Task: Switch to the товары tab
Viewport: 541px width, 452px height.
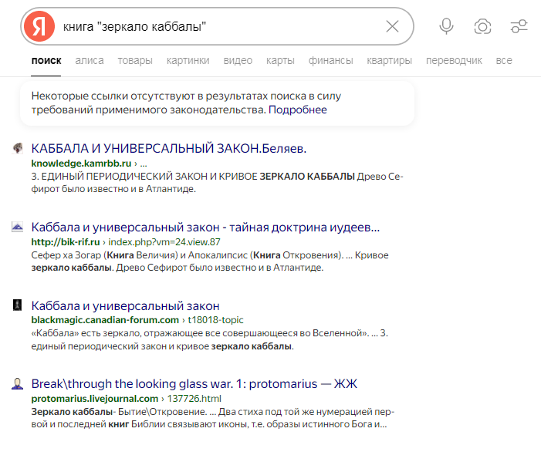Action: pyautogui.click(x=135, y=61)
